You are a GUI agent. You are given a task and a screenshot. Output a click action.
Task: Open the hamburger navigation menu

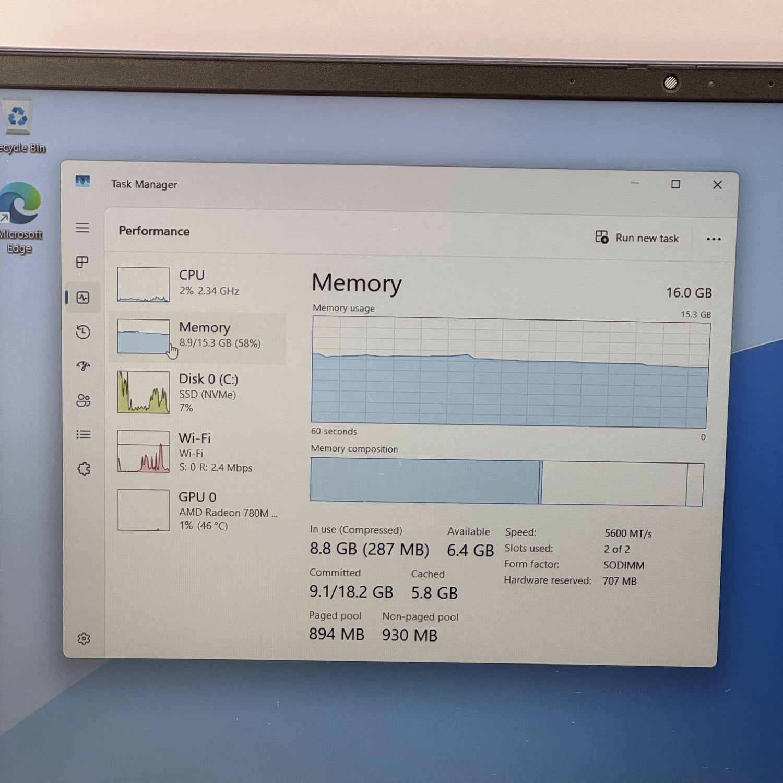(x=82, y=228)
